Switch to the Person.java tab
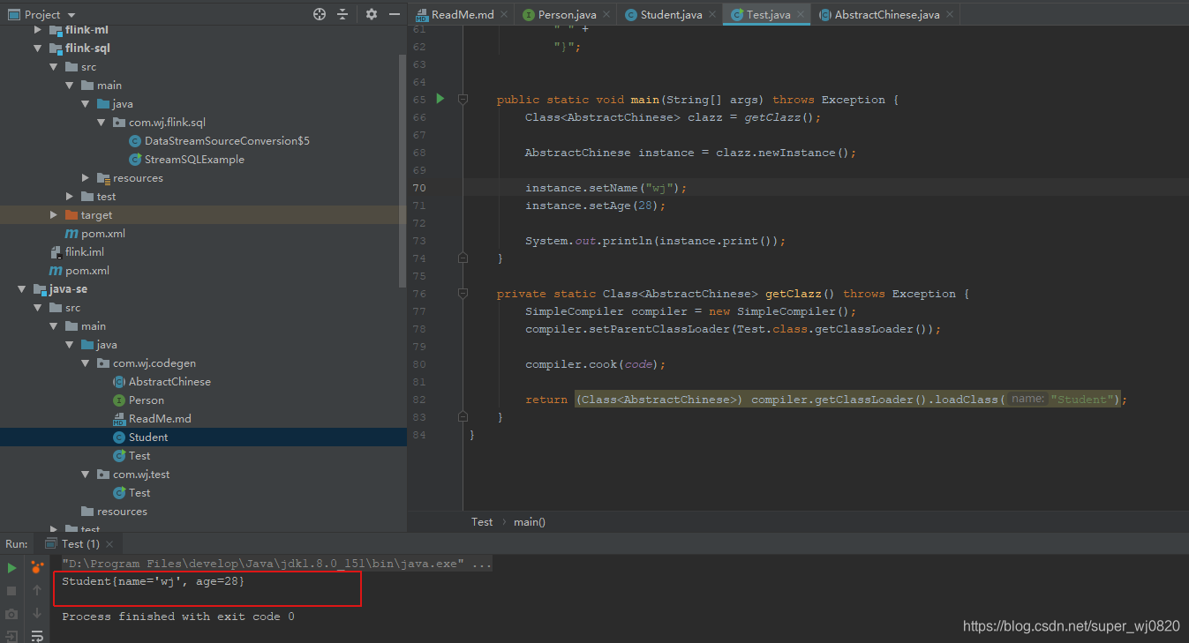 pyautogui.click(x=566, y=14)
